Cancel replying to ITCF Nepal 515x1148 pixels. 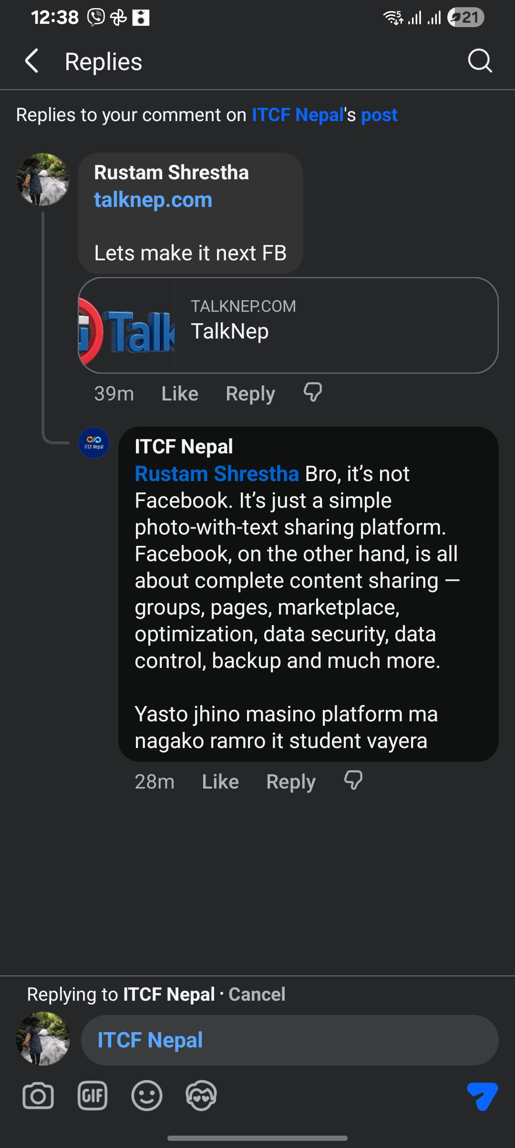click(257, 994)
